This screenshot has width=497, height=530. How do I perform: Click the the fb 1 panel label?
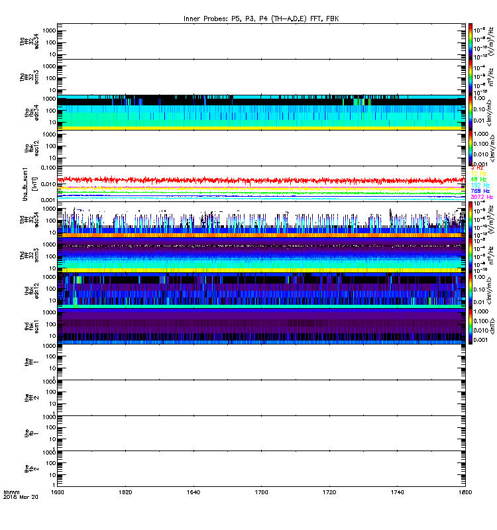[32, 433]
